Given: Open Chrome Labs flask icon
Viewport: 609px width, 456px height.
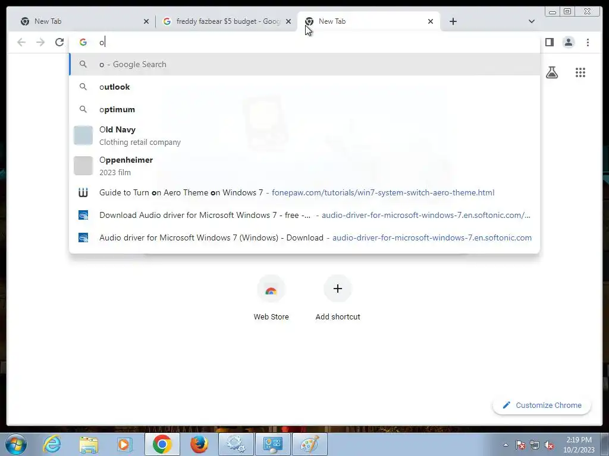Looking at the screenshot, I should pyautogui.click(x=551, y=72).
